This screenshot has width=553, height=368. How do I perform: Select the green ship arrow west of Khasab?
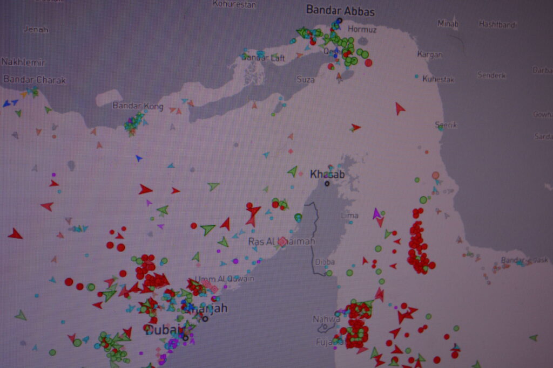click(x=293, y=171)
